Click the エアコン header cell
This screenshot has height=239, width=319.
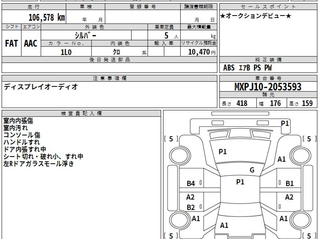pos(31,27)
